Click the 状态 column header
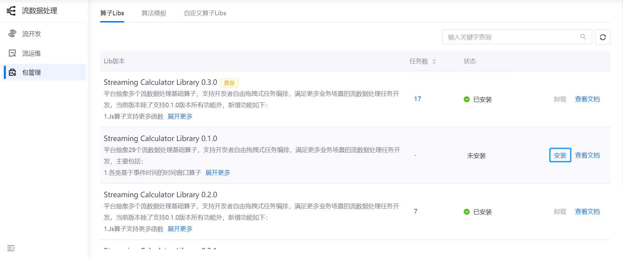The image size is (623, 259). coord(470,61)
